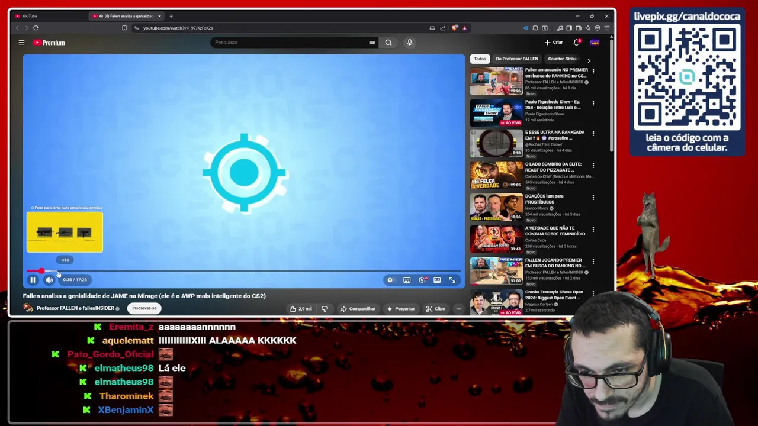Image resolution: width=758 pixels, height=426 pixels.
Task: Open O LADO SOMBRIO DA ELITE video title
Action: tap(553, 167)
